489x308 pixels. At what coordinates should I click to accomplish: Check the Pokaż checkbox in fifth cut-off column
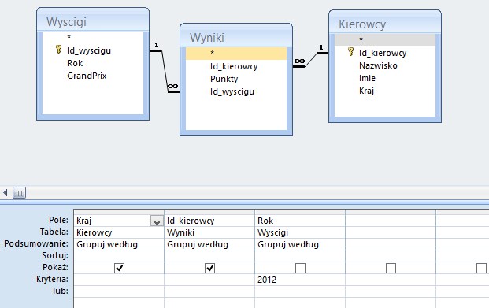click(481, 268)
